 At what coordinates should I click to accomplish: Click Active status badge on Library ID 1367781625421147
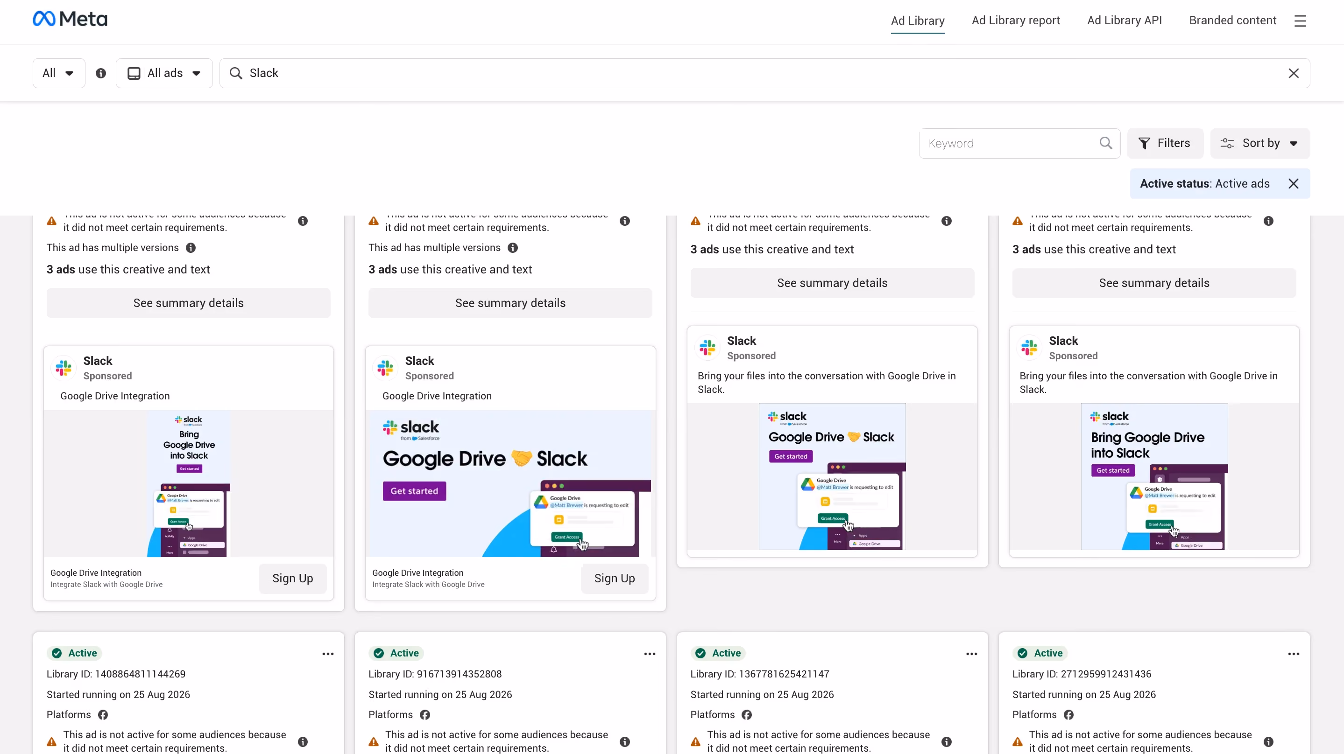pyautogui.click(x=719, y=653)
